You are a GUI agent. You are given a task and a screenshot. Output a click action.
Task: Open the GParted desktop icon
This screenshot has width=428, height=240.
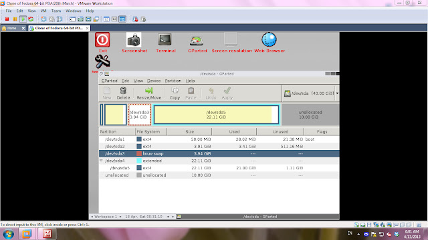197,41
